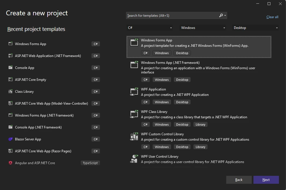This screenshot has height=190, width=286.
Task: Select the Blazor Server App icon
Action: [x=10, y=139]
